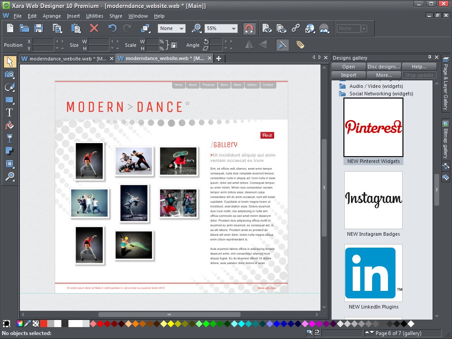Open the Arrange menu
The height and width of the screenshot is (339, 452).
(x=52, y=16)
